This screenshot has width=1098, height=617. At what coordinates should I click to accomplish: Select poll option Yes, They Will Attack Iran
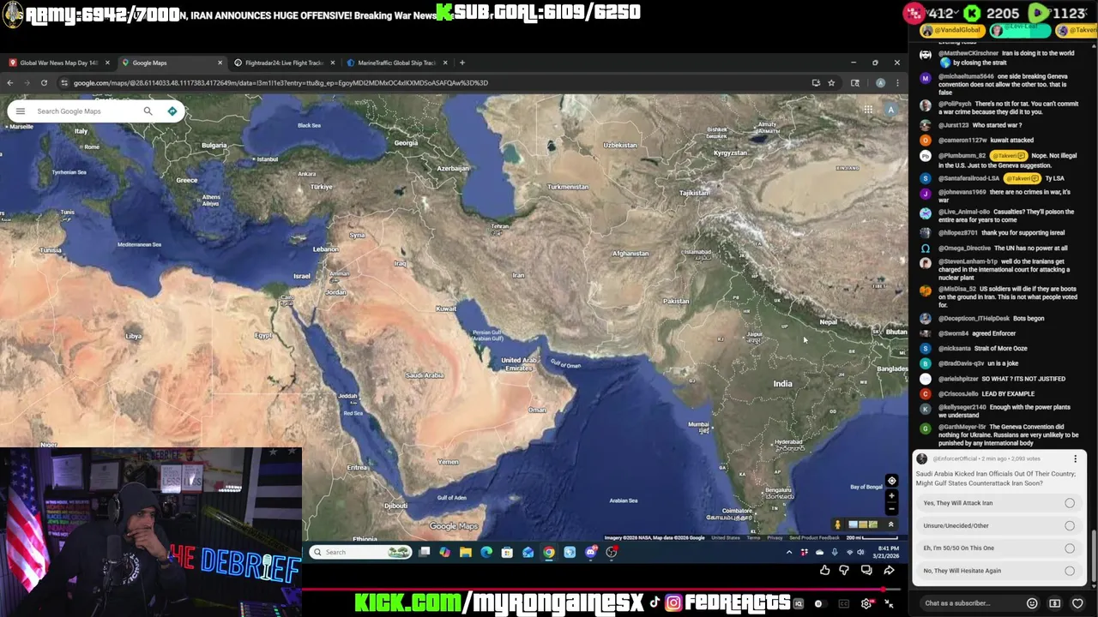[999, 503]
